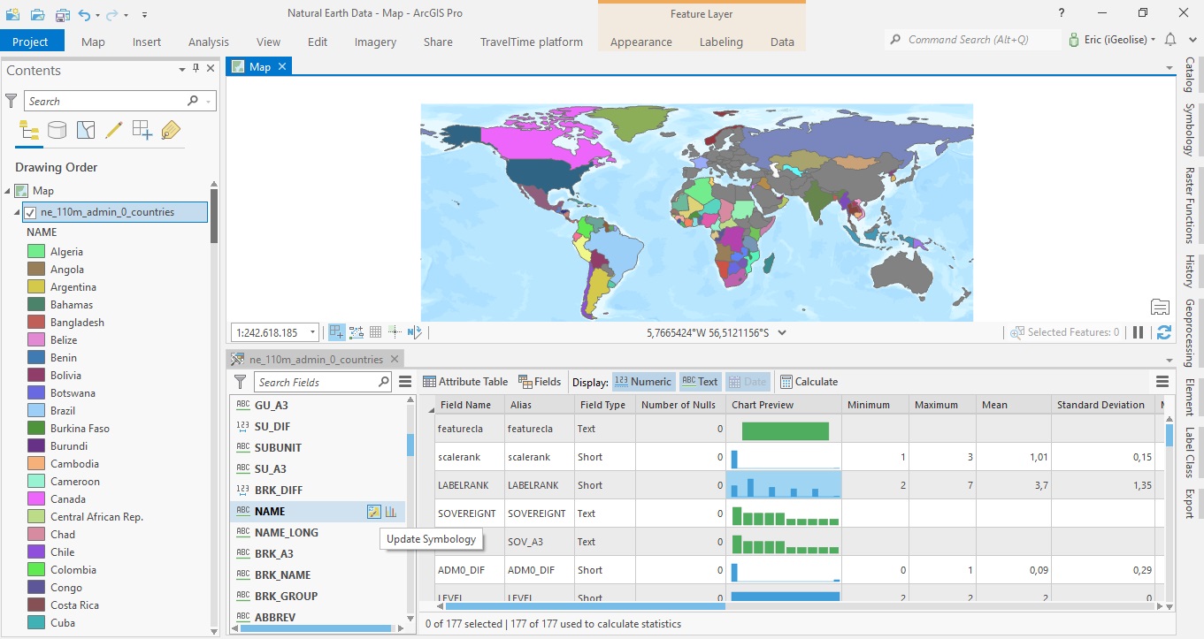Uncheck the ne_110m_admin_0_countries layer checkbox
Viewport: 1204px width, 639px height.
point(30,212)
